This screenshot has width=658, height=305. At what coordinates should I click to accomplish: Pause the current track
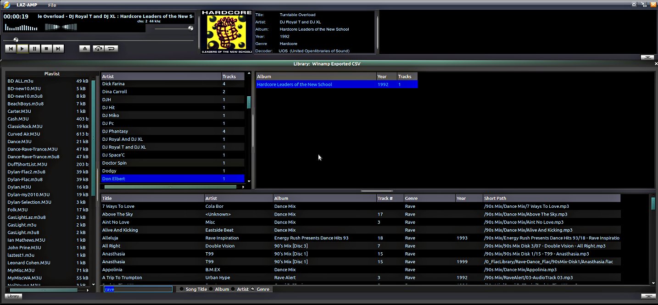34,48
